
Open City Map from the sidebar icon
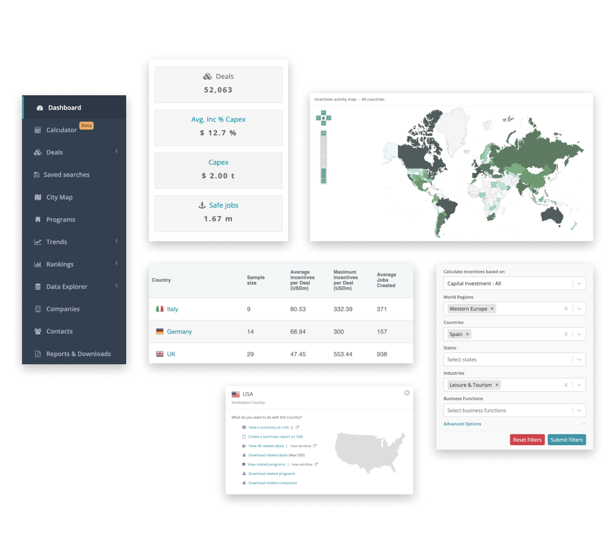(x=38, y=197)
